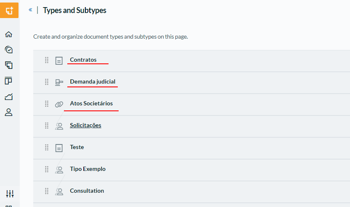Click the link icon beside Atos Societários
This screenshot has height=207, width=350.
point(59,104)
